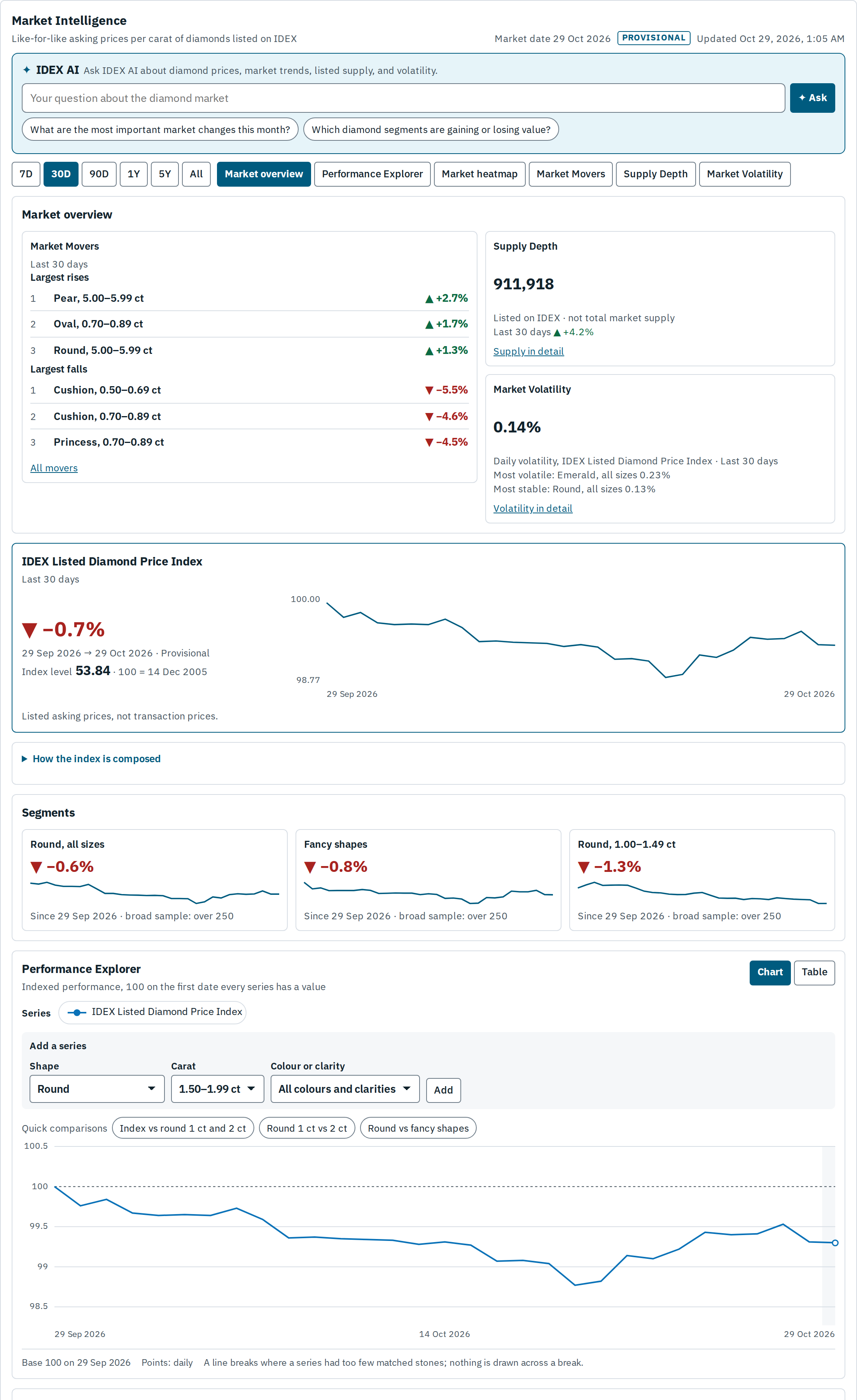Pick suggestion about most important market changes

pyautogui.click(x=160, y=129)
